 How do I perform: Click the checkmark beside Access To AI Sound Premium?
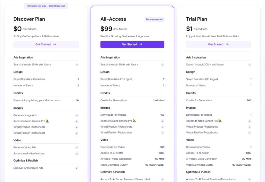click(x=163, y=179)
